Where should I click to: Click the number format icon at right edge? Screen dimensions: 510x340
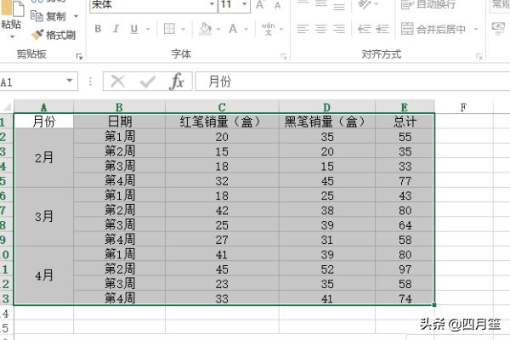[x=498, y=29]
